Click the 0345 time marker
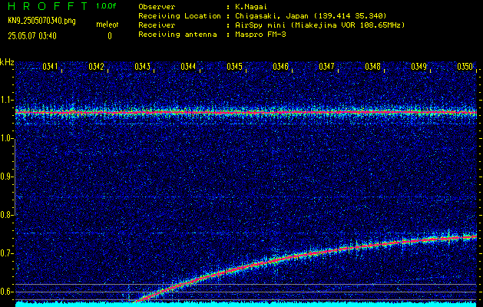483x307 pixels. click(234, 67)
